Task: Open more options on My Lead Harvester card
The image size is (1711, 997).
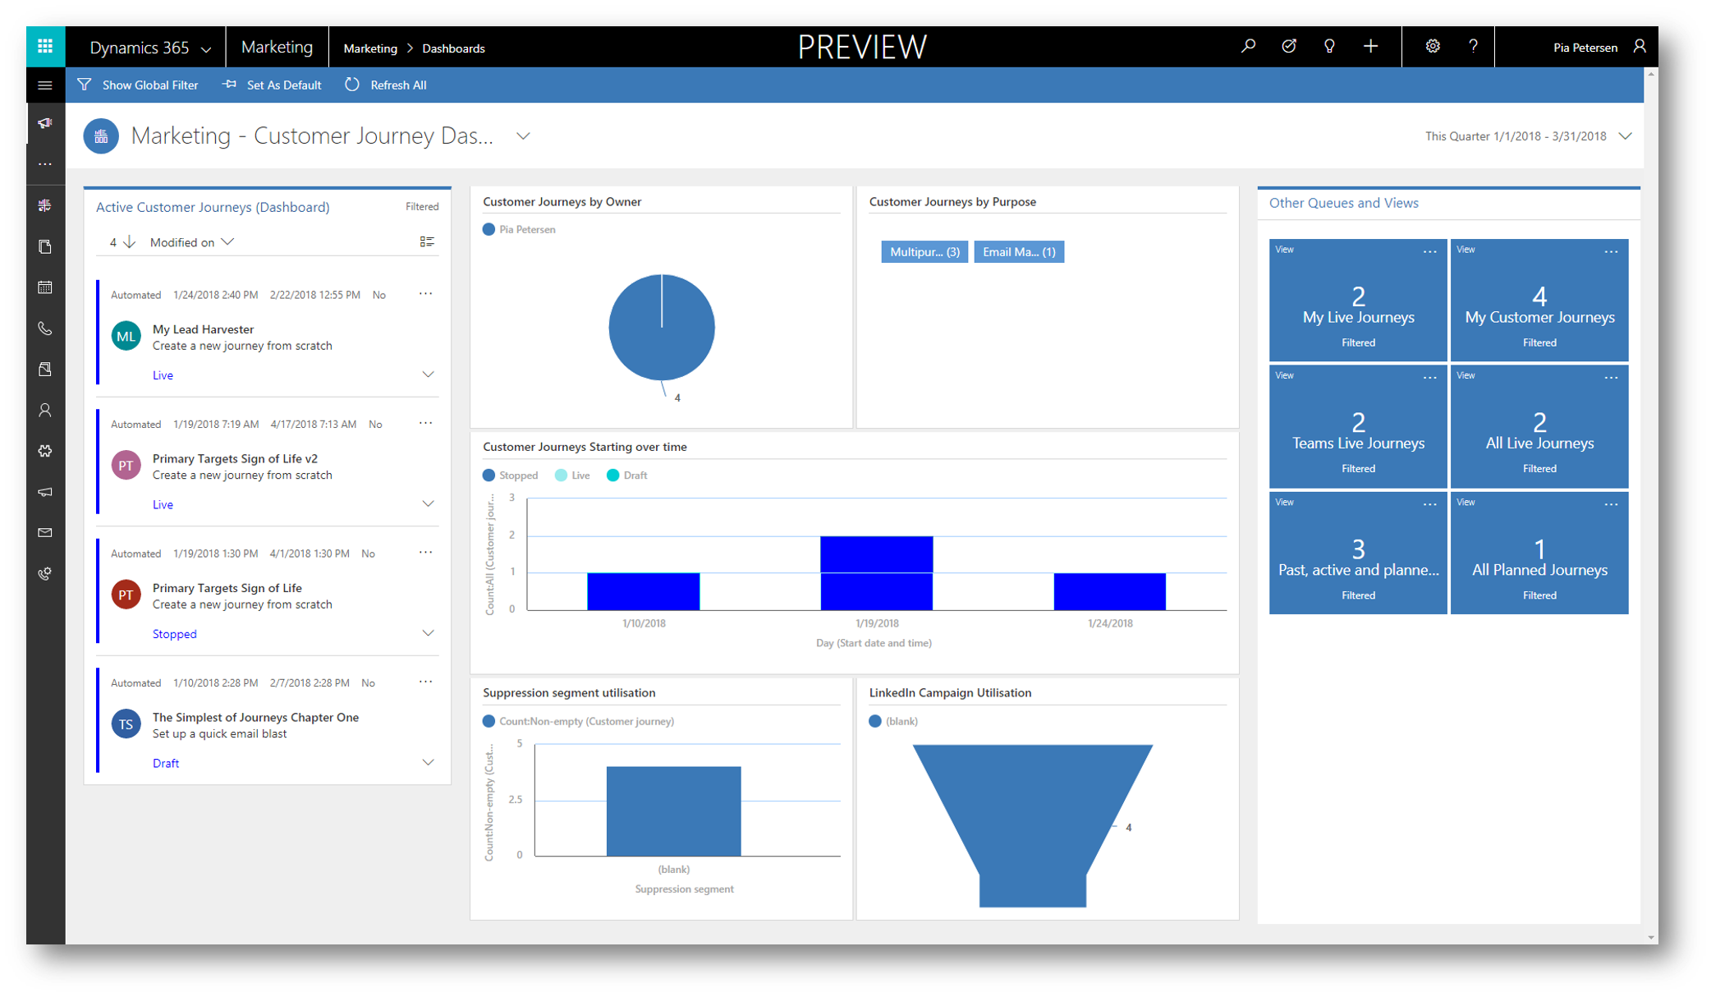Action: 425,294
